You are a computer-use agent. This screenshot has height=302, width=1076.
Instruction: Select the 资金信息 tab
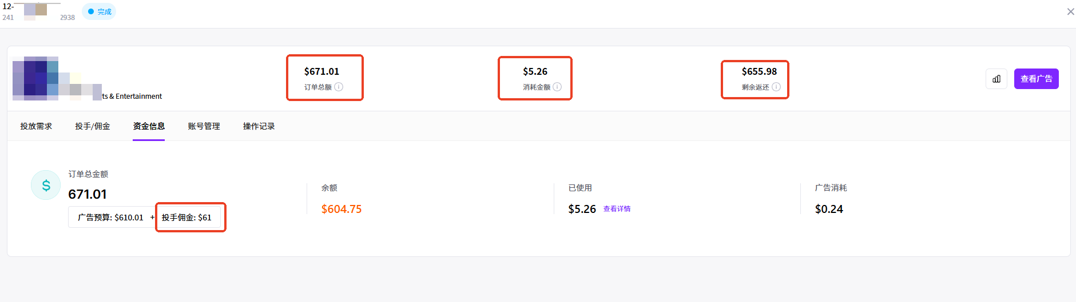pos(149,126)
